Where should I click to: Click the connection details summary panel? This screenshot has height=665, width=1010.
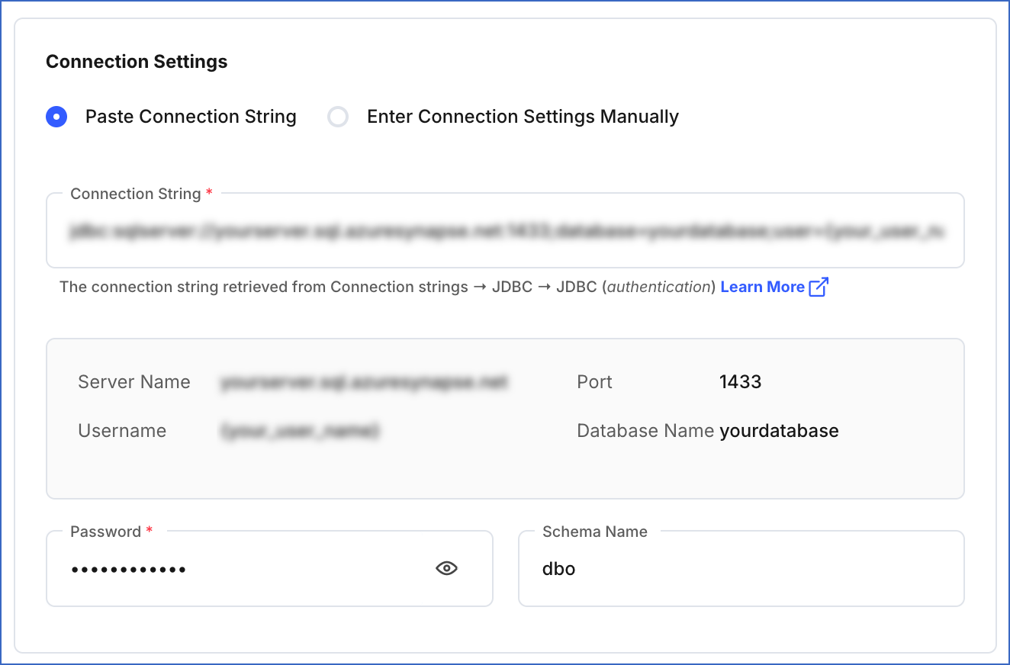pyautogui.click(x=505, y=418)
